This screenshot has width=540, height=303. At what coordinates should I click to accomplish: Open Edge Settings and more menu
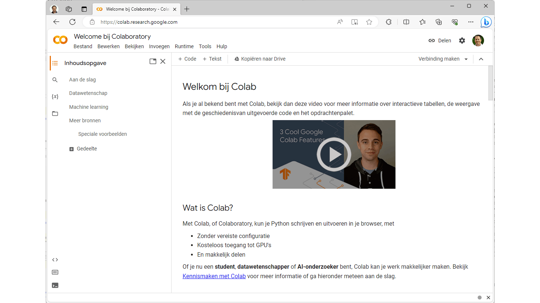(x=471, y=22)
